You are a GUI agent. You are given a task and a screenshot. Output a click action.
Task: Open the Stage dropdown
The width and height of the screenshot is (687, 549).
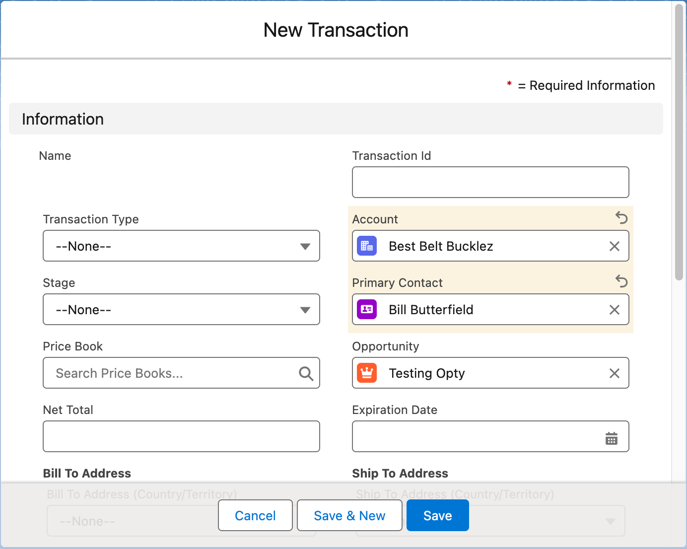[x=181, y=309]
